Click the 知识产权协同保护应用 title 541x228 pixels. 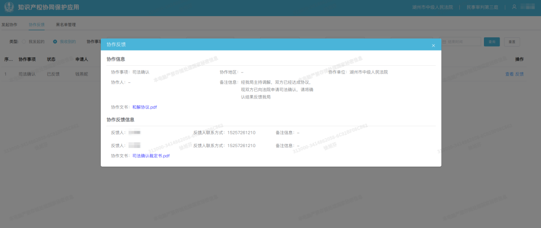tap(48, 7)
